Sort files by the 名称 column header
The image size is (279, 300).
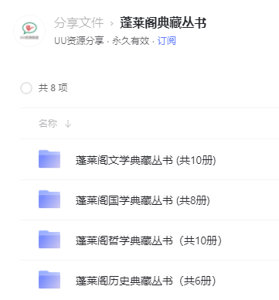click(x=48, y=124)
